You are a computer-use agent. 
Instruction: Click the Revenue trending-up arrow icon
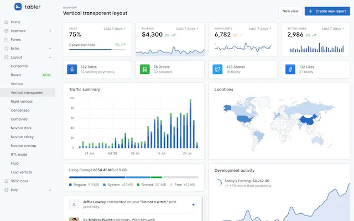[173, 35]
